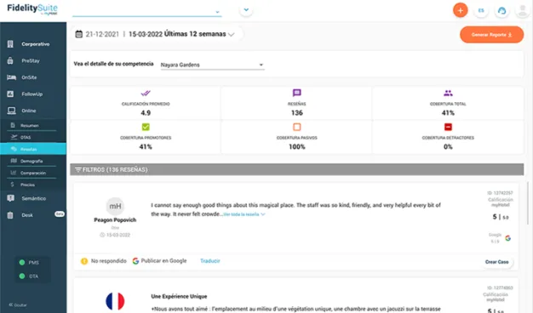Click the review list scrollbar
This screenshot has height=313, width=533.
(528, 203)
